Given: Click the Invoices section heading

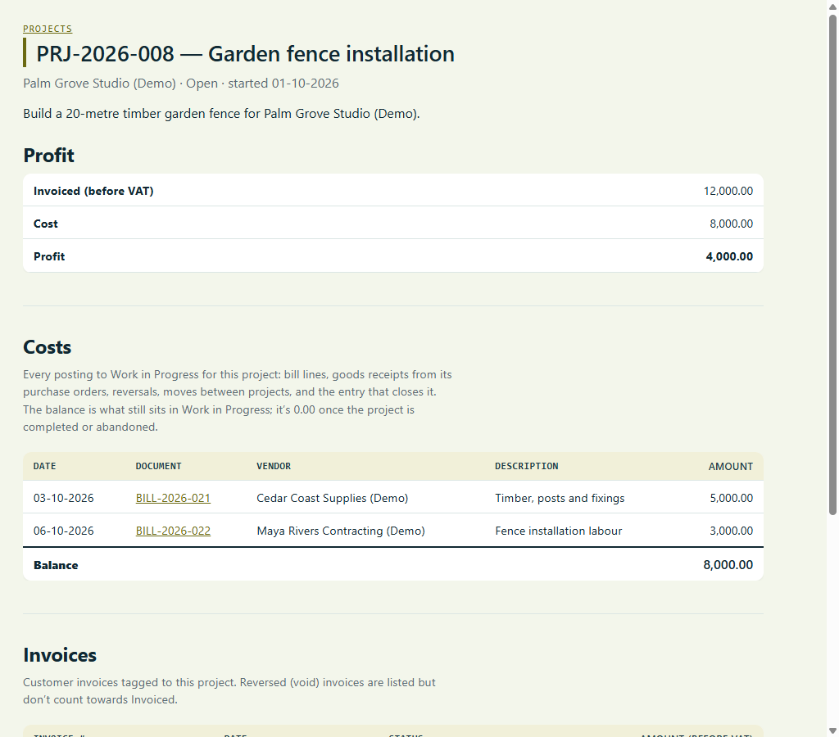Looking at the screenshot, I should click(60, 655).
